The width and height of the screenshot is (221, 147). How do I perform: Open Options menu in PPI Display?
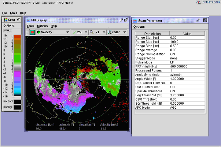(42, 26)
